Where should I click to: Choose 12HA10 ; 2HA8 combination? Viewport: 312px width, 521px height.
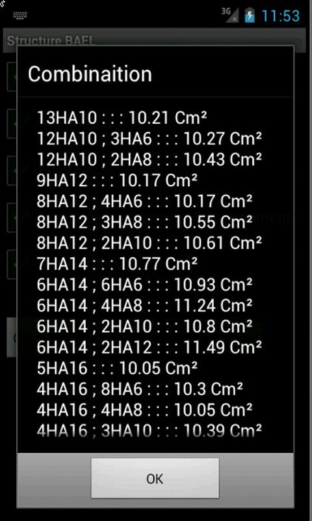[149, 160]
